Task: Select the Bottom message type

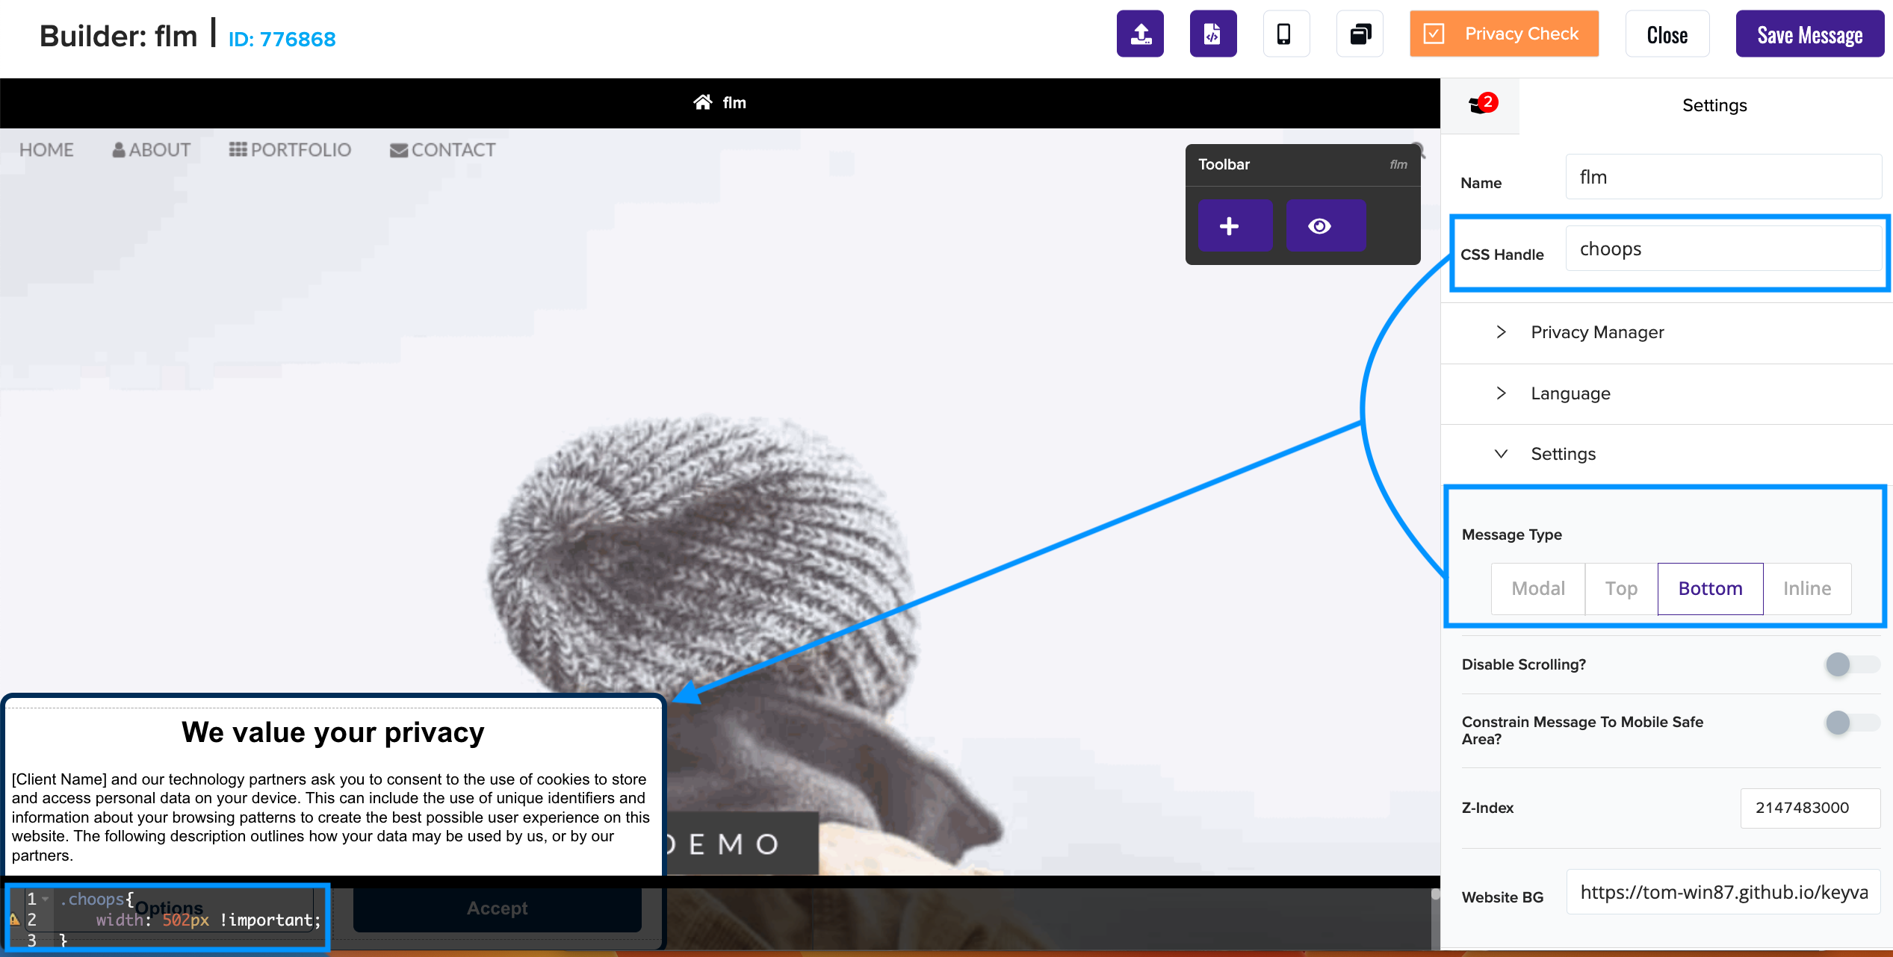Action: coord(1710,589)
